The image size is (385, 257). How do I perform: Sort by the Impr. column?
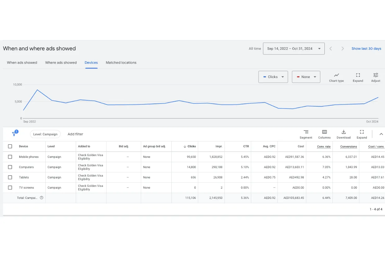pyautogui.click(x=219, y=146)
